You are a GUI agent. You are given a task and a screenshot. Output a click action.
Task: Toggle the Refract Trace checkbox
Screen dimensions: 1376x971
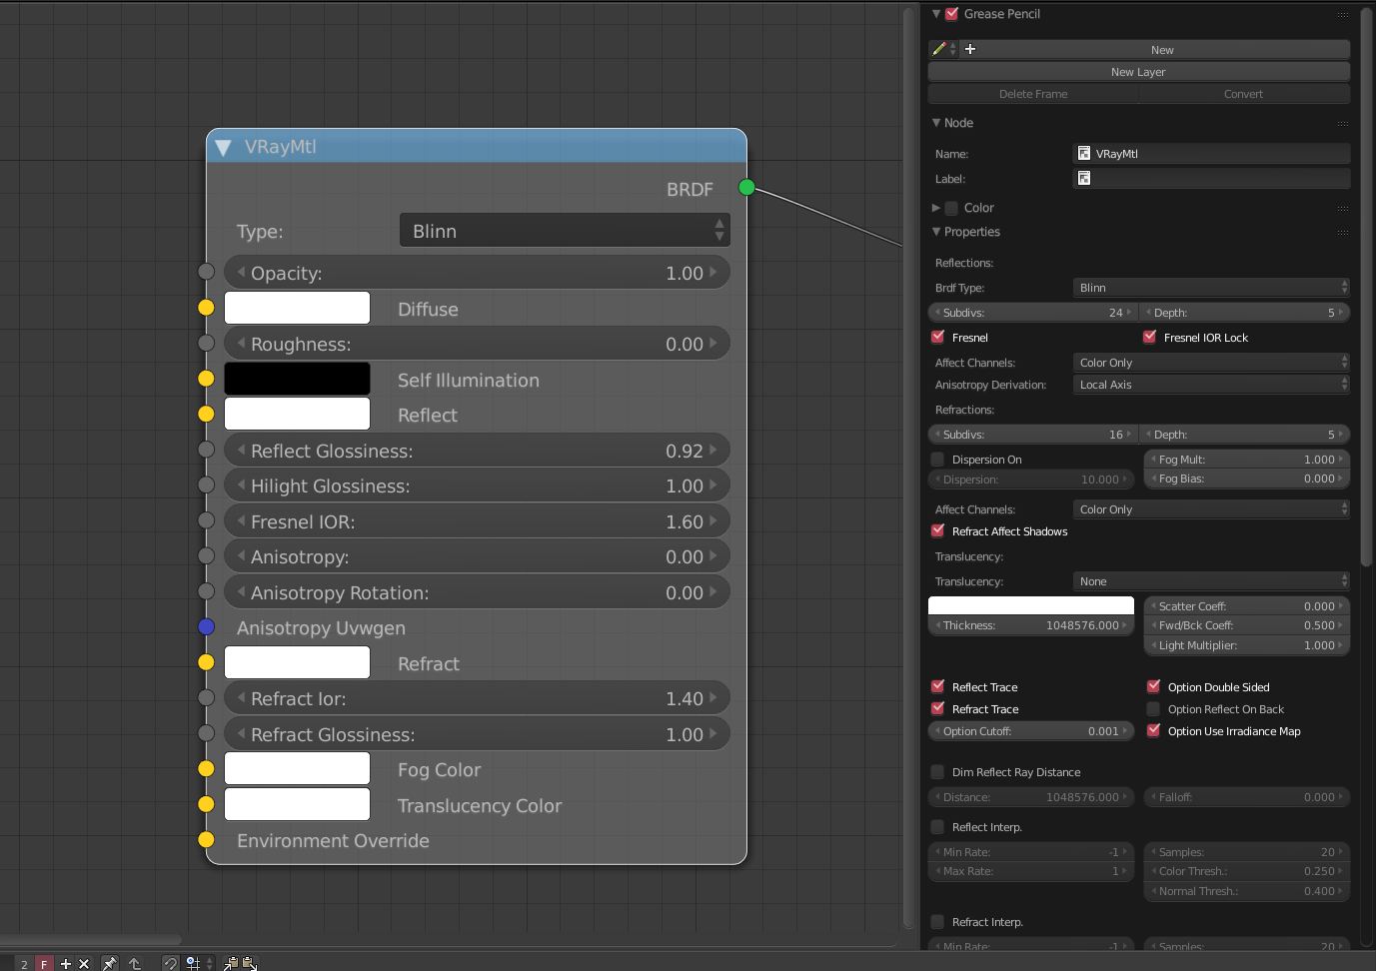937,708
